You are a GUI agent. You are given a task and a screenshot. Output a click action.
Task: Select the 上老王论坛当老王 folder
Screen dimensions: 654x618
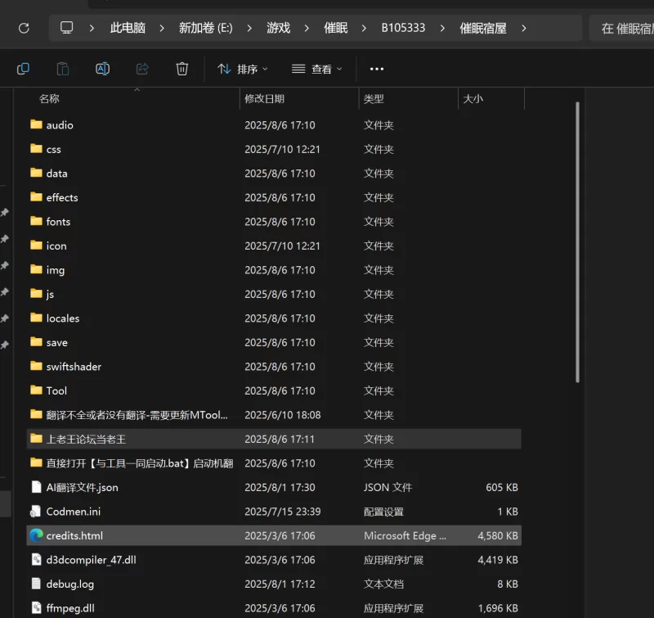274,439
